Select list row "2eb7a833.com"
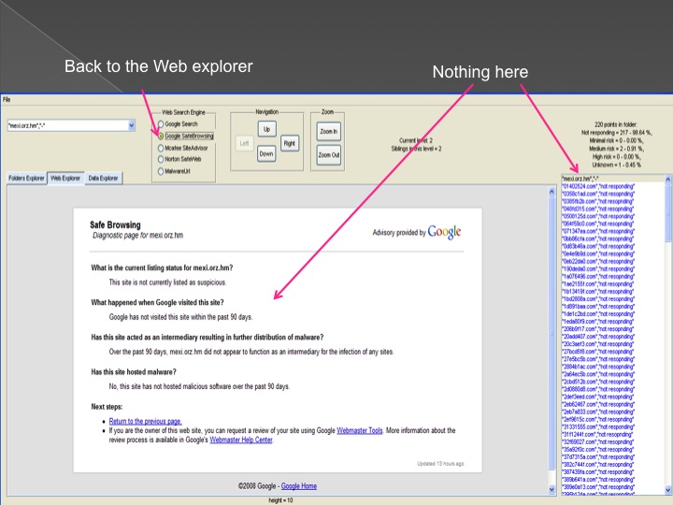This screenshot has width=673, height=505. tap(613, 411)
